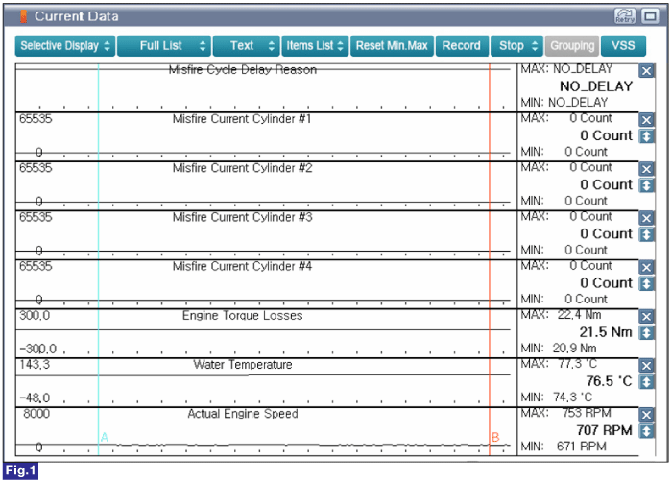Screen dimensions: 672x483
Task: Open the Stop dropdown
Action: click(516, 46)
